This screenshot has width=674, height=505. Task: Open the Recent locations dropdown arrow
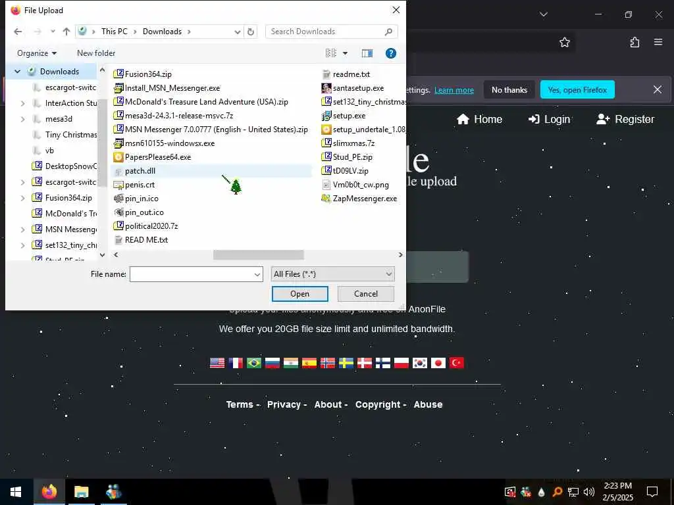pyautogui.click(x=53, y=32)
